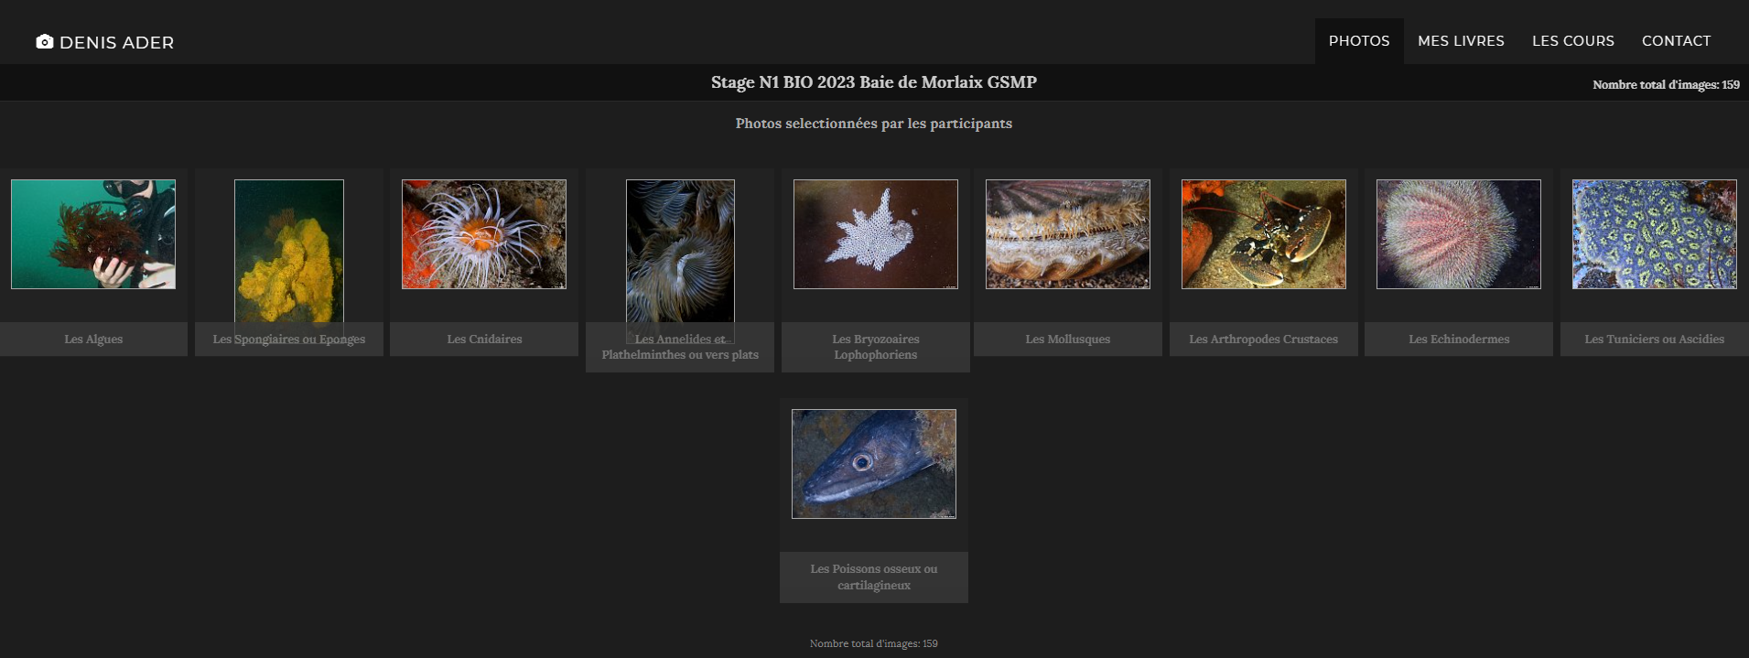Click the camera icon beside Denis Ader
The width and height of the screenshot is (1749, 658).
click(x=44, y=42)
